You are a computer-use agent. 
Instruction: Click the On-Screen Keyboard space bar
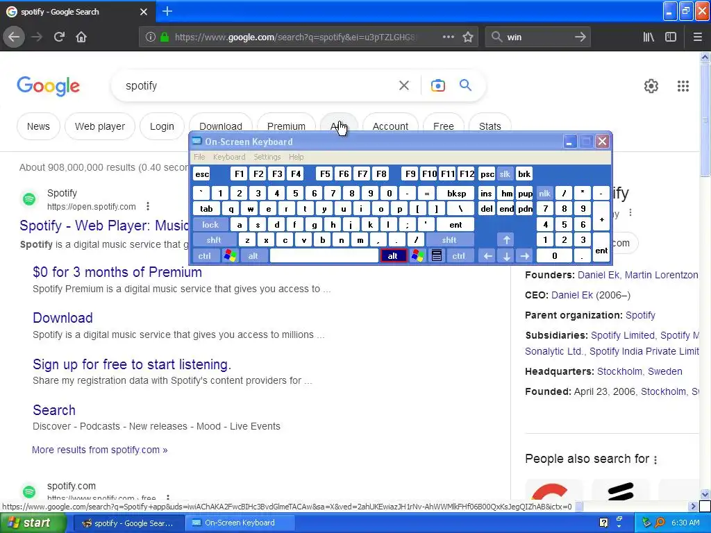[x=324, y=255]
